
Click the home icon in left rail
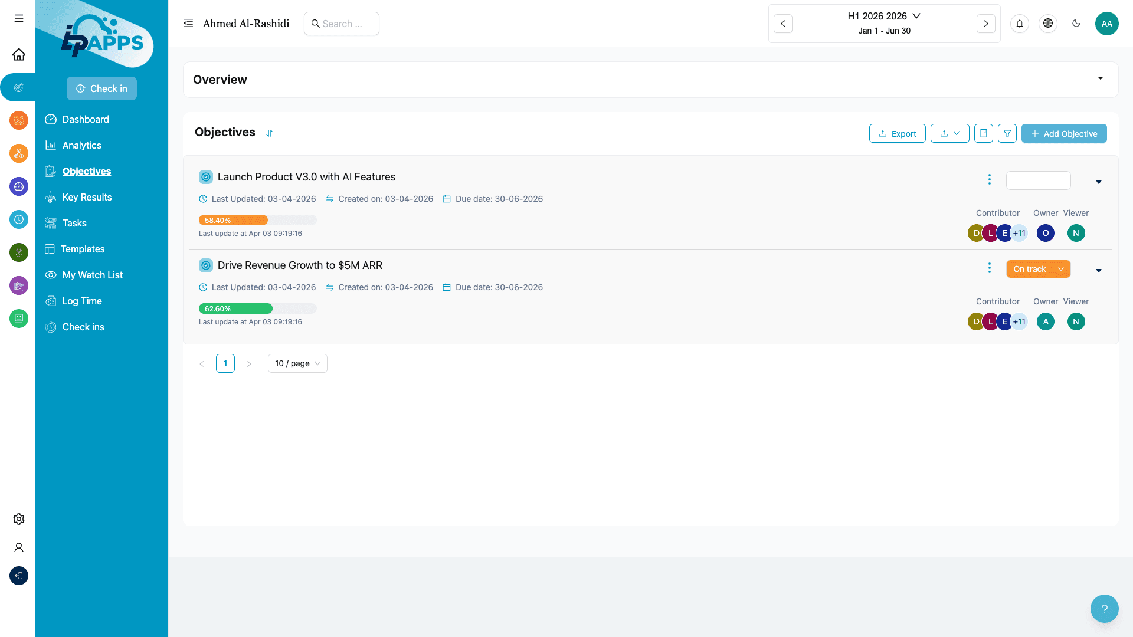[x=19, y=54]
